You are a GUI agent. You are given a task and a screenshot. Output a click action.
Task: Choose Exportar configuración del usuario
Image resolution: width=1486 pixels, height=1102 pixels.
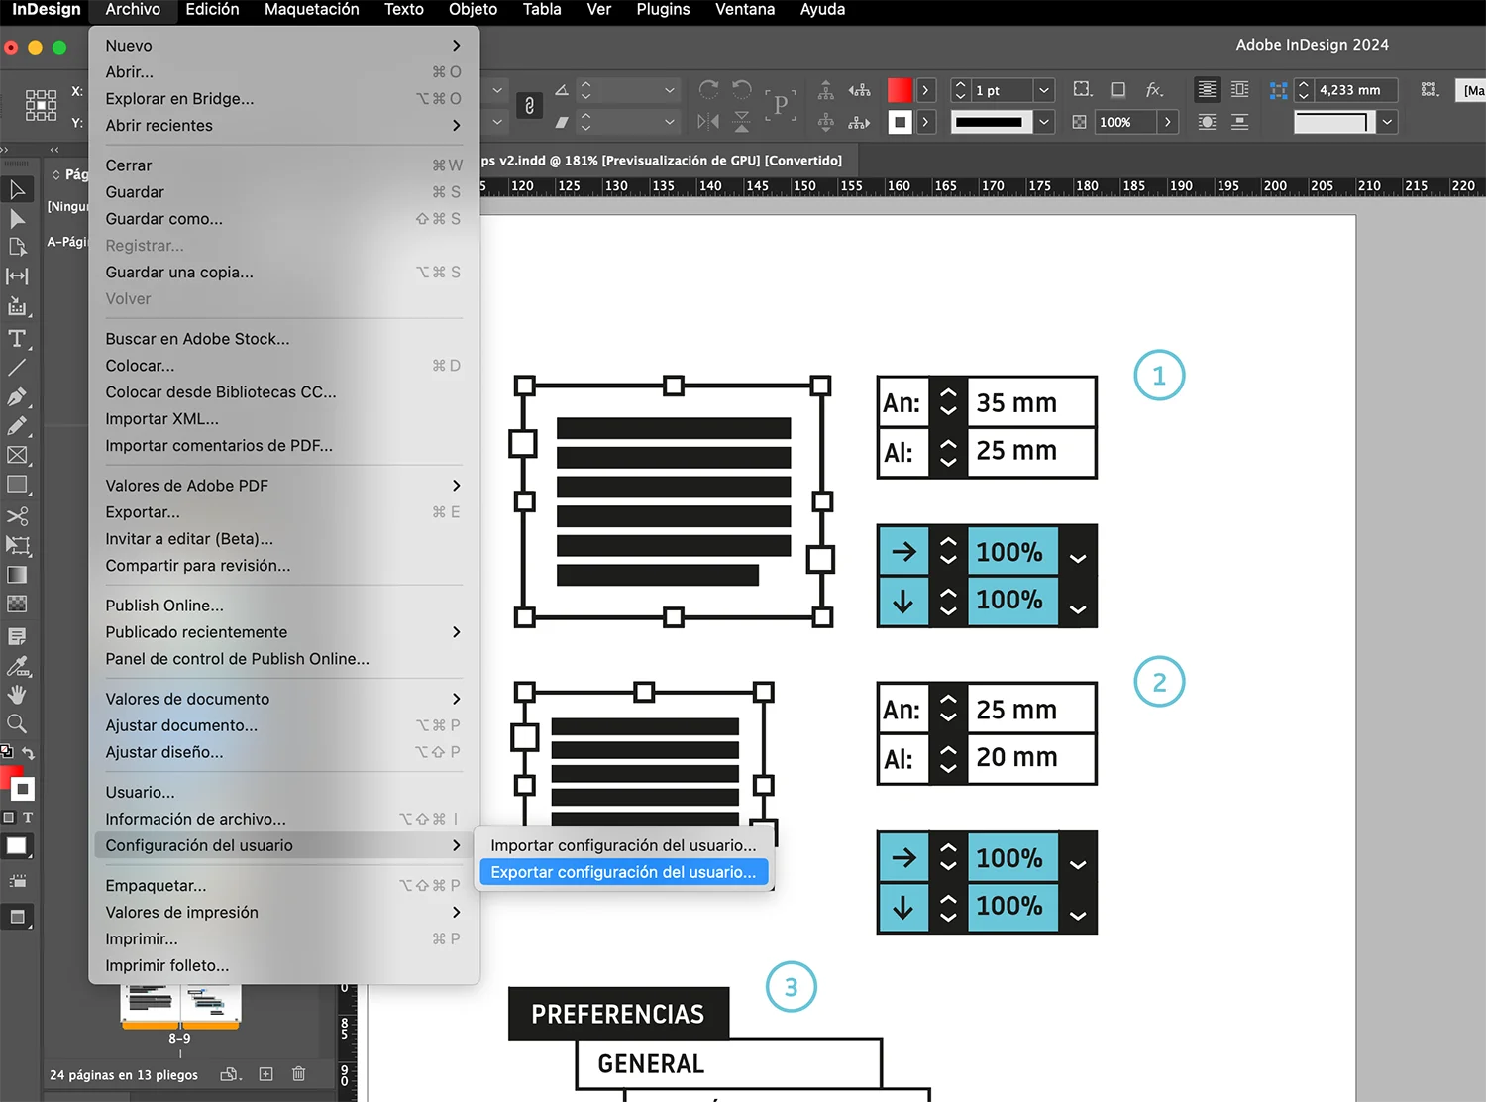623,872
